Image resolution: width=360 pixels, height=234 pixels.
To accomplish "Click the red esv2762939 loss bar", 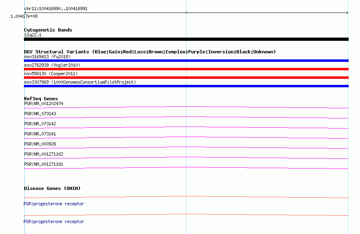I will [x=186, y=69].
